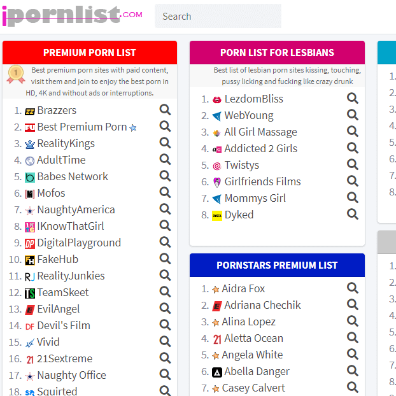Click the magnifier icon next to Twistys
The height and width of the screenshot is (396, 396).
353,164
